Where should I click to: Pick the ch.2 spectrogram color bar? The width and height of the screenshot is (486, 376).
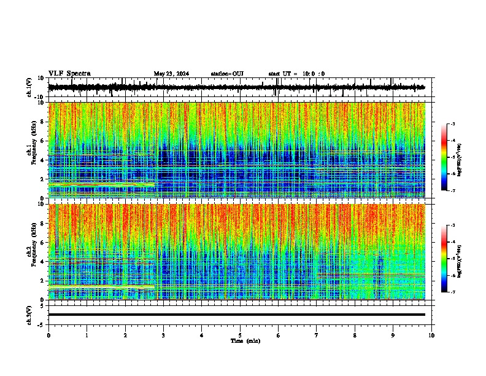coord(444,259)
